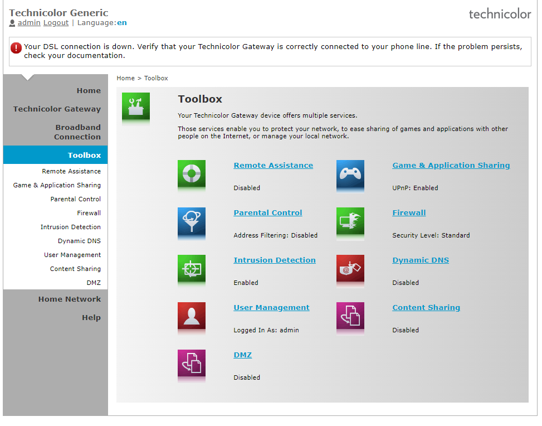542x426 pixels.
Task: Open Home Network sidebar menu item
Action: point(70,299)
